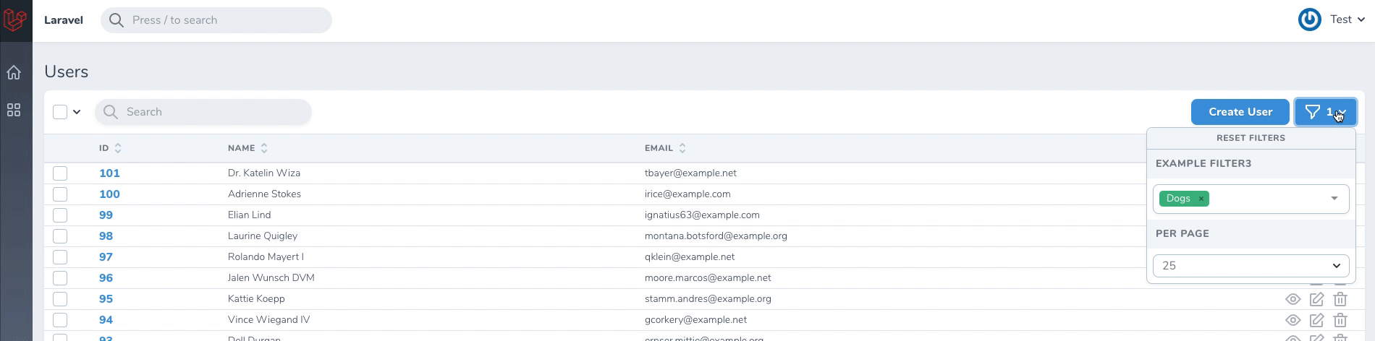Click the Laravel logo icon
Screen dimensions: 1375x341
pos(15,20)
